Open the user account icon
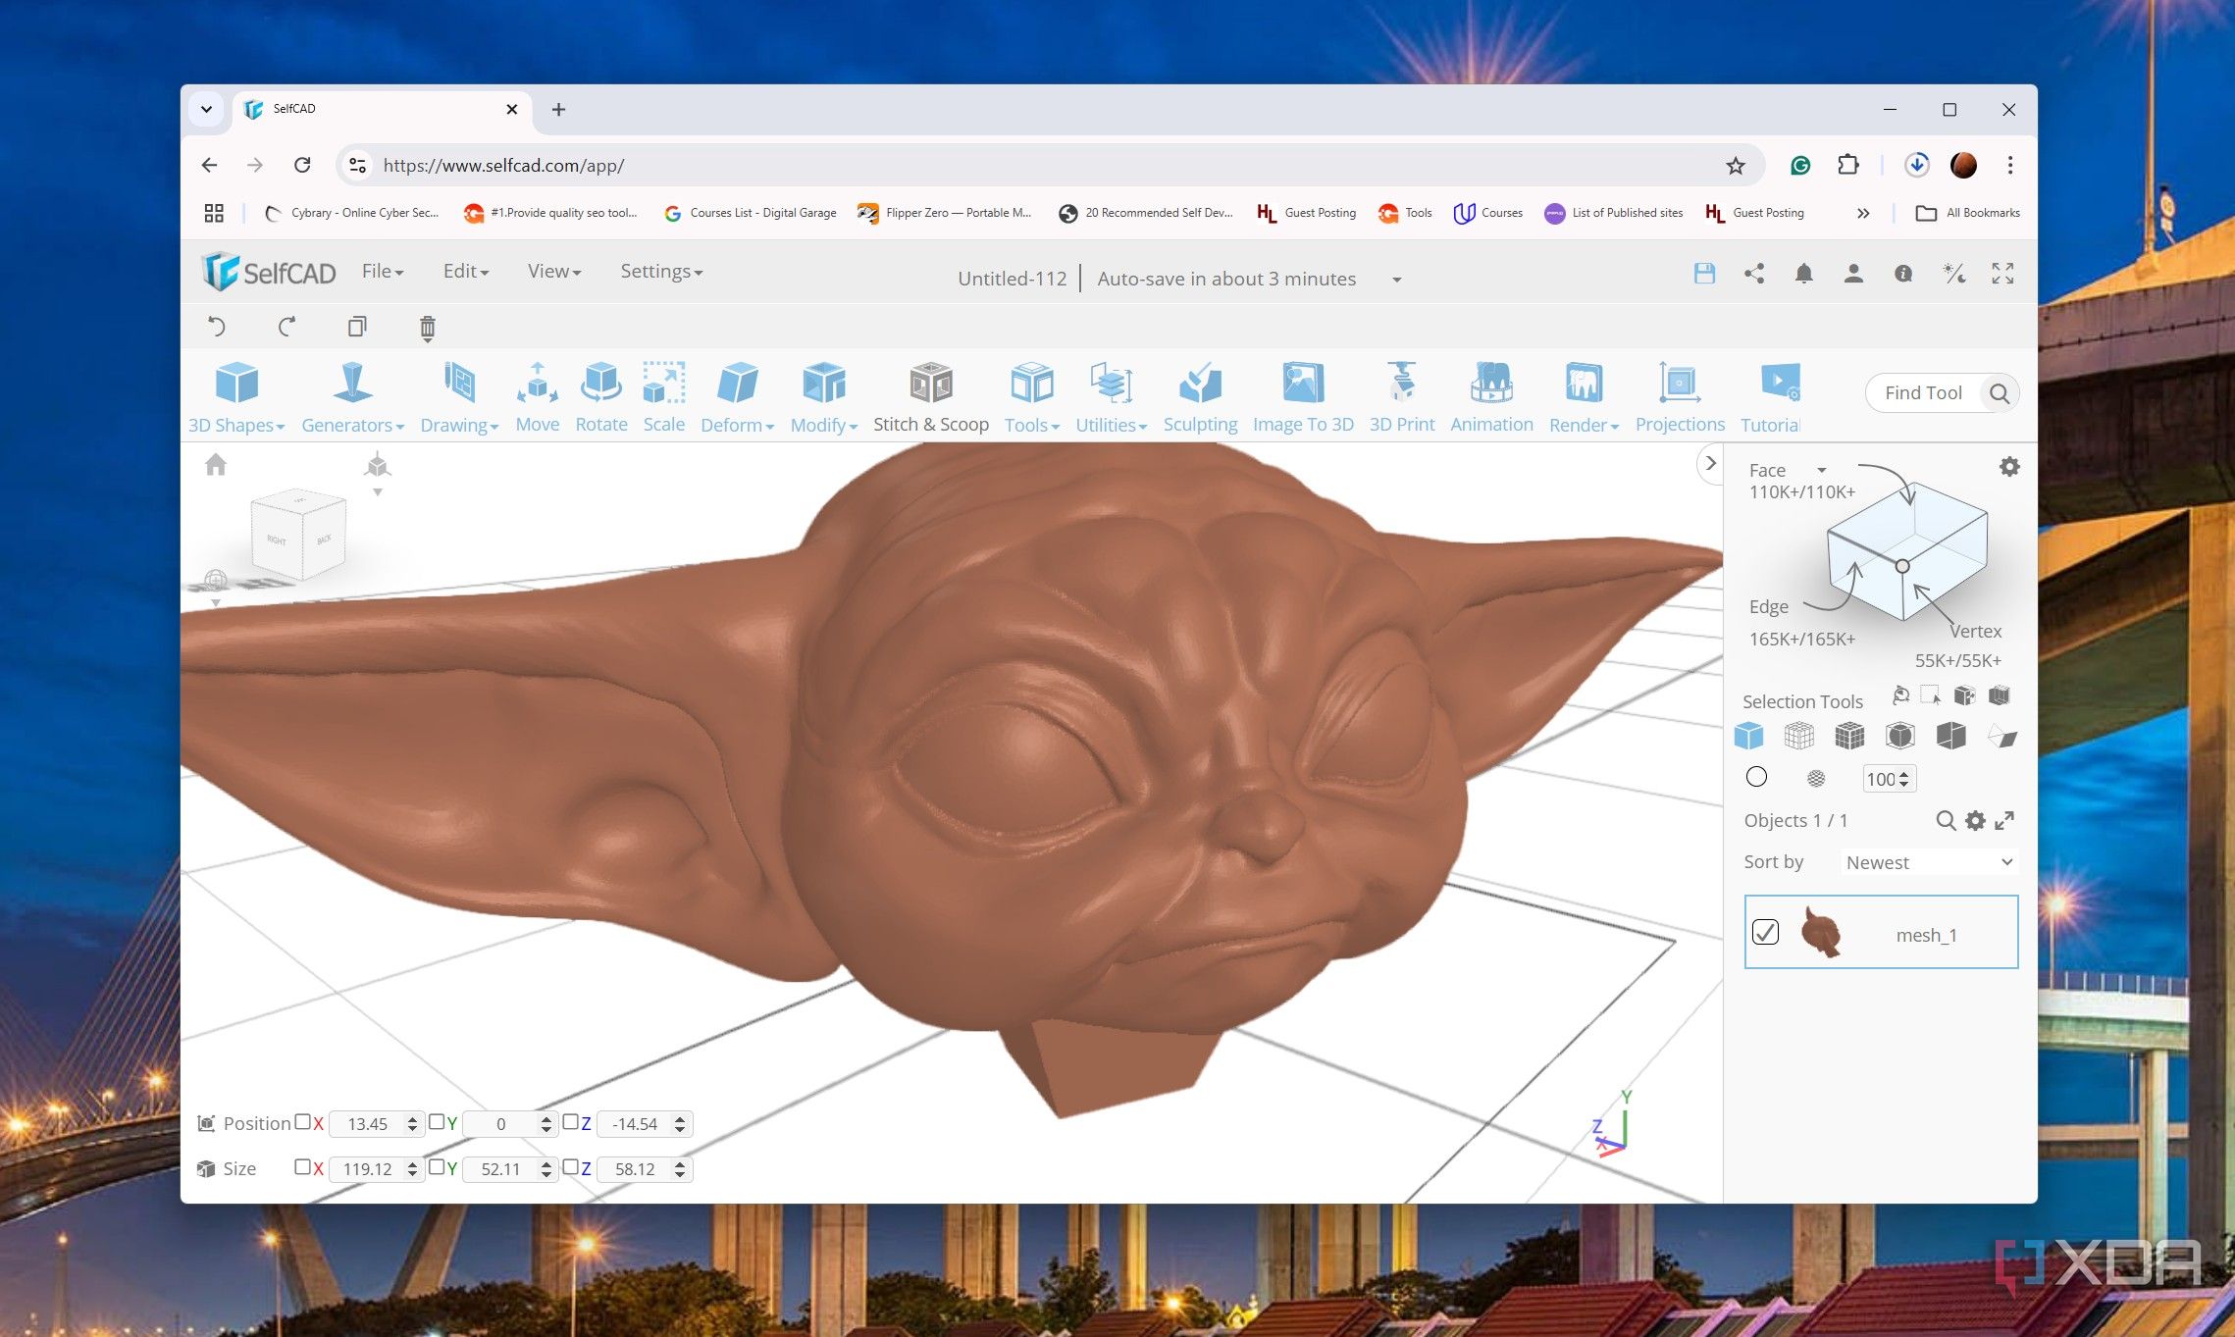 (x=1853, y=274)
